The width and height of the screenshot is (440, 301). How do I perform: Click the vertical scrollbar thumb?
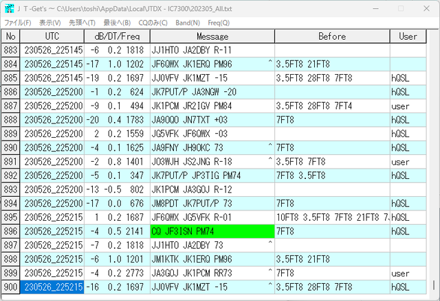click(434, 285)
